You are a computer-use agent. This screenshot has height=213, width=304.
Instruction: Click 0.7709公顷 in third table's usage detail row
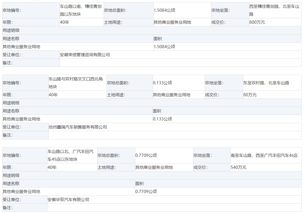point(146,191)
